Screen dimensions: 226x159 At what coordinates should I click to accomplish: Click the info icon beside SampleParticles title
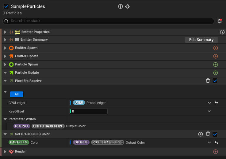(x=120, y=6)
